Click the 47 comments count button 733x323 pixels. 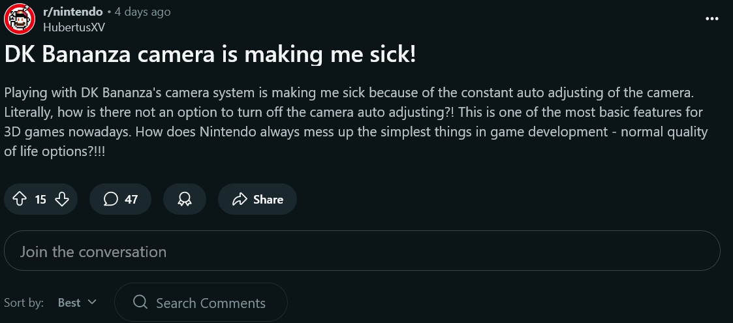[120, 199]
